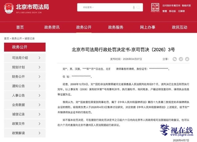Open the 移动版 mobile version link
Screen dimensions: 197x142
tap(172, 11)
